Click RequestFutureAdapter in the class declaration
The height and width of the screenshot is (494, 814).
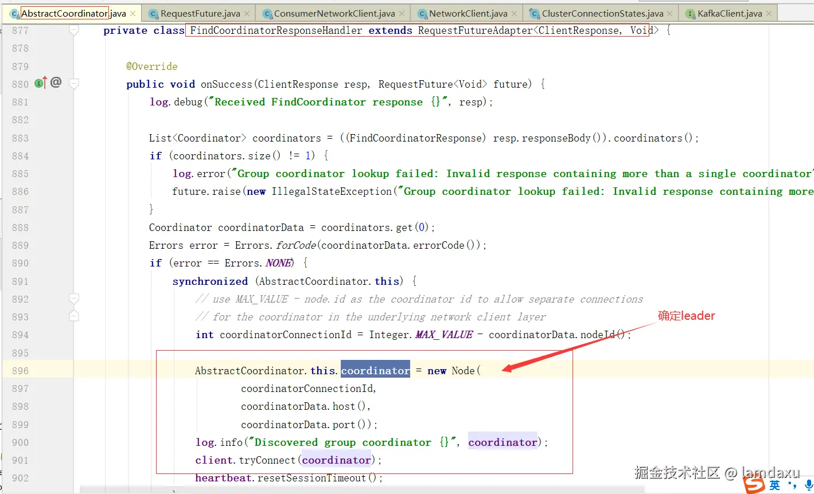click(475, 30)
